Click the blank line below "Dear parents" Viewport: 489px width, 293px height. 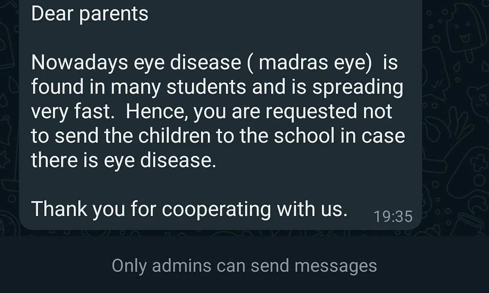click(x=220, y=39)
